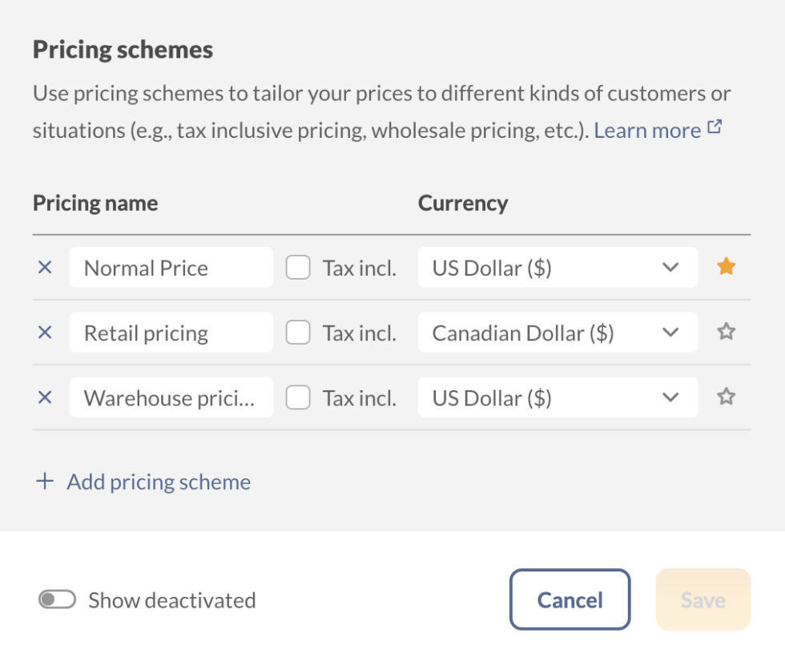Viewport: 785px width, 666px height.
Task: Mark Retail pricing as the default scheme
Action: 726,332
